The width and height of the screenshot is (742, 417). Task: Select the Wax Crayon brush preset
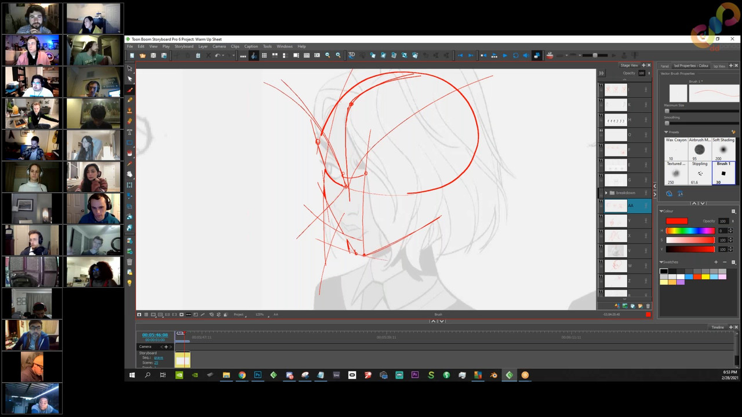[676, 149]
